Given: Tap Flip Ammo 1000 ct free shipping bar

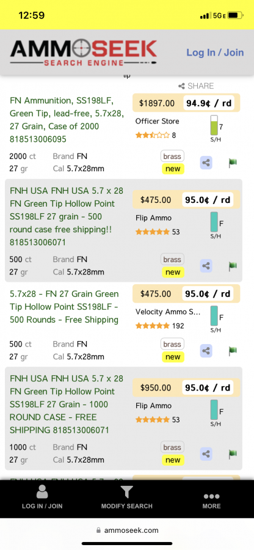Looking at the screenshot, I should (214, 411).
